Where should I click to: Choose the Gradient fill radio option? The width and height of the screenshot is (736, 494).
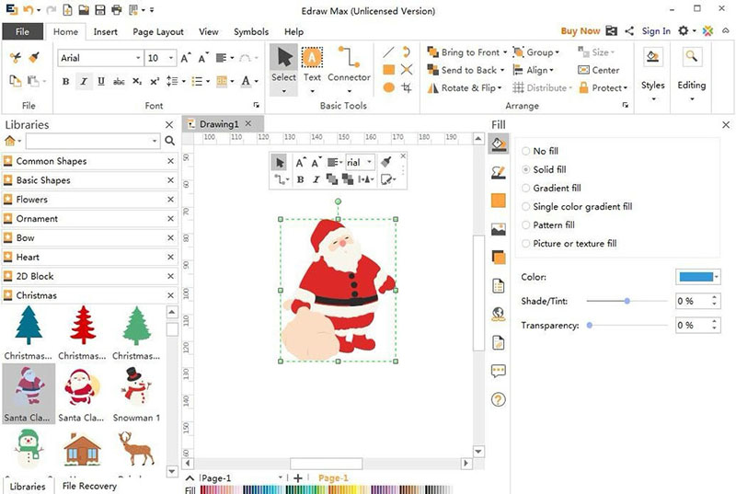pos(525,189)
